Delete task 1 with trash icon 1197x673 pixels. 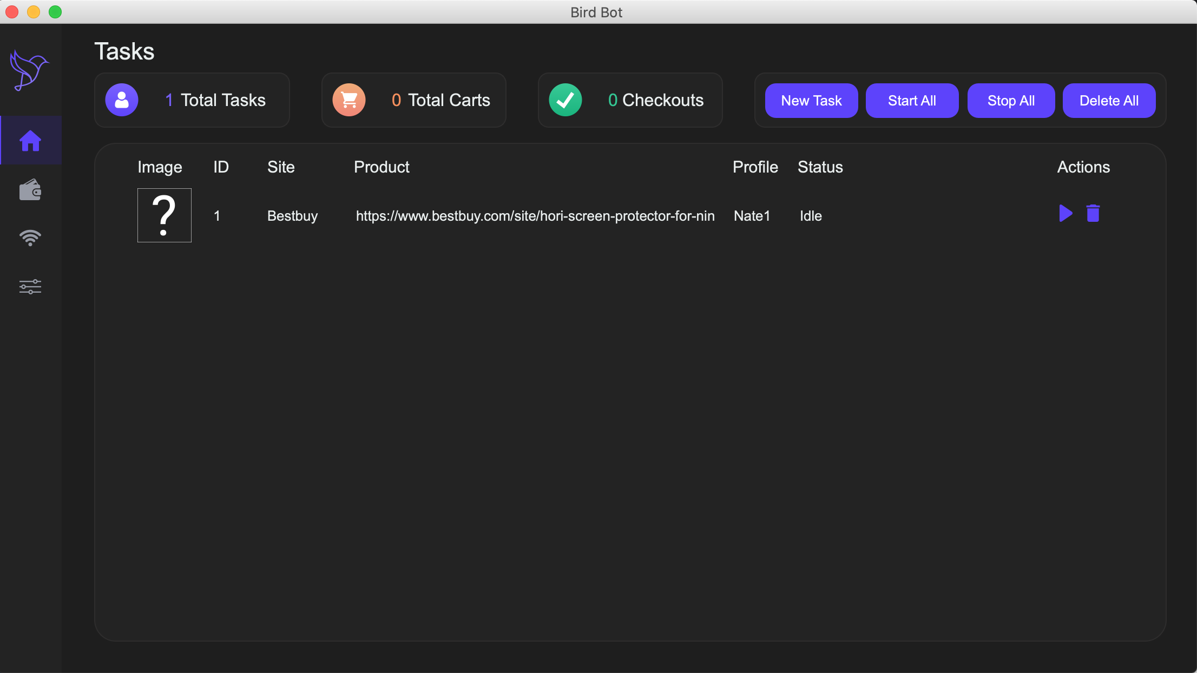1094,214
